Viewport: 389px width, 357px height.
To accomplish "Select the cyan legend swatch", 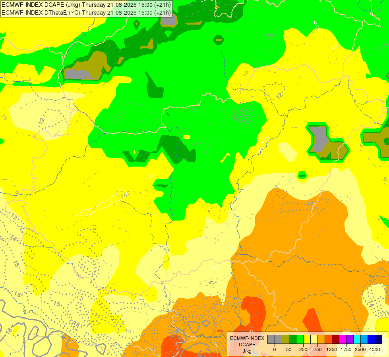I will pos(357,339).
